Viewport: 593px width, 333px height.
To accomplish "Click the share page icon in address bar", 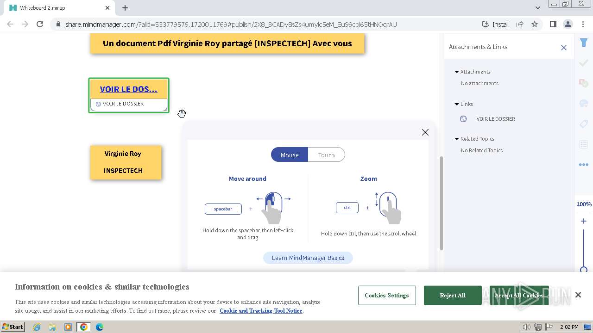I will pyautogui.click(x=520, y=25).
